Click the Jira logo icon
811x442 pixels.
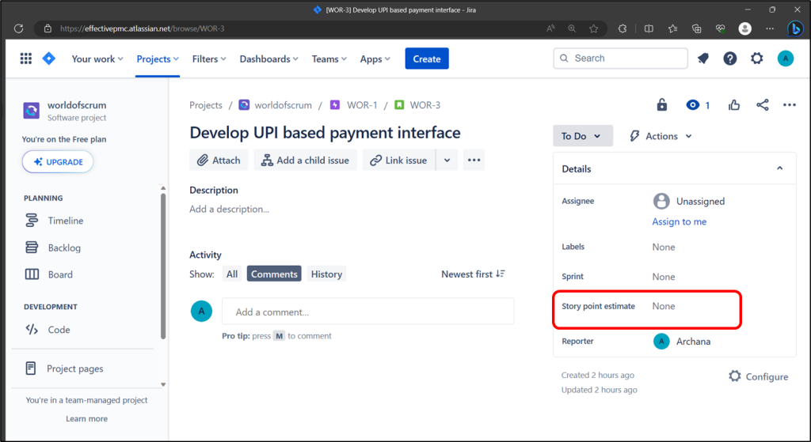click(x=48, y=59)
